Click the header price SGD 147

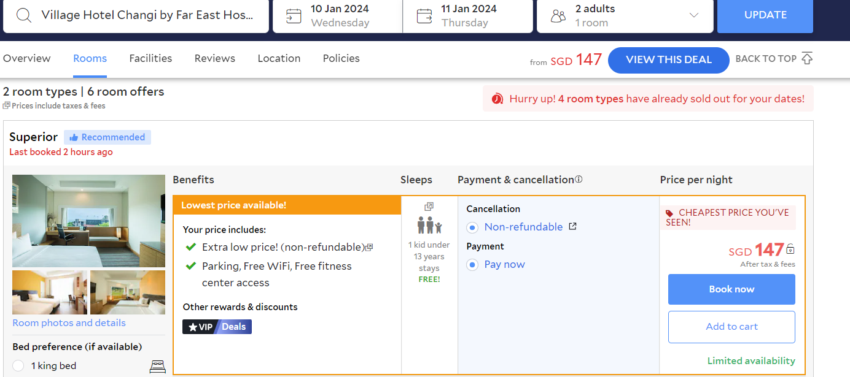pyautogui.click(x=576, y=60)
